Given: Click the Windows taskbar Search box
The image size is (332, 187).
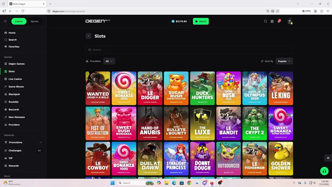Looking at the screenshot, I should click(135, 183).
